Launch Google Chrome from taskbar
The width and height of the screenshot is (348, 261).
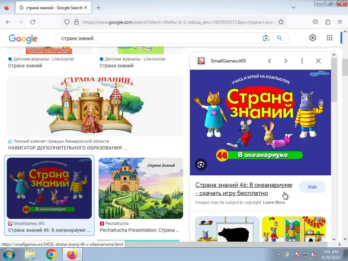(x=51, y=254)
